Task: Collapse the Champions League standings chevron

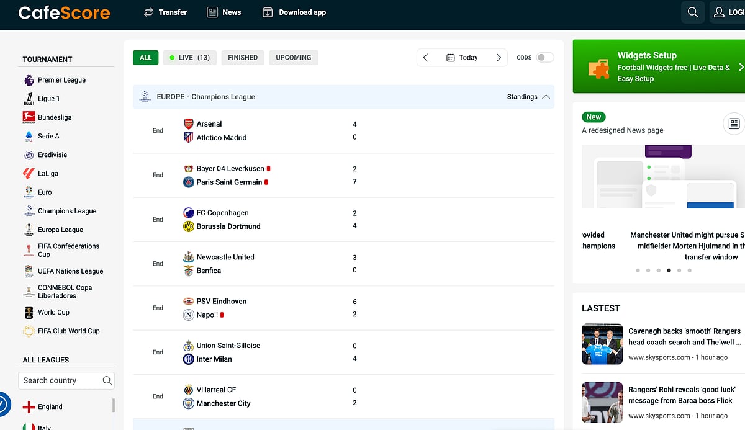Action: (x=546, y=97)
